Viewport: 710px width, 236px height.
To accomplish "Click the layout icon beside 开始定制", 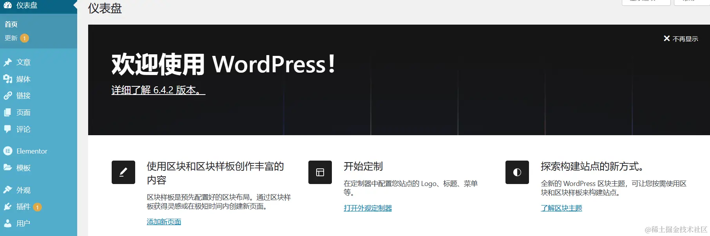I will [320, 172].
